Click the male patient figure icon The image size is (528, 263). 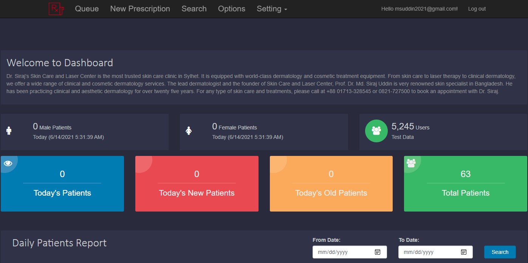pos(9,131)
